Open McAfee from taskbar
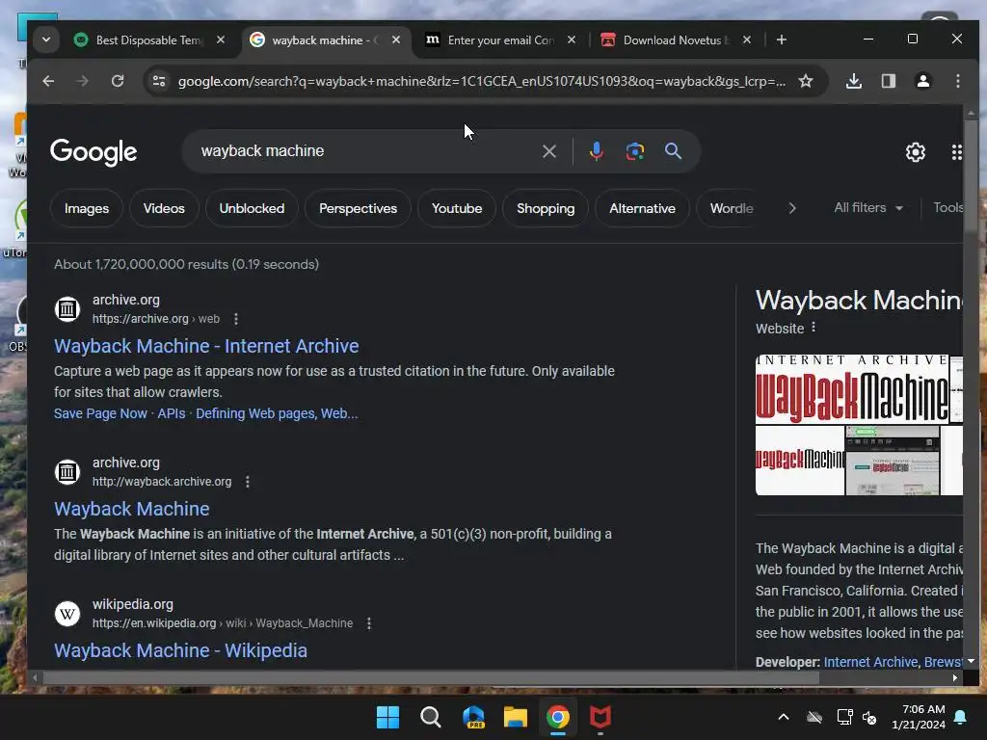The width and height of the screenshot is (987, 740). (x=600, y=717)
